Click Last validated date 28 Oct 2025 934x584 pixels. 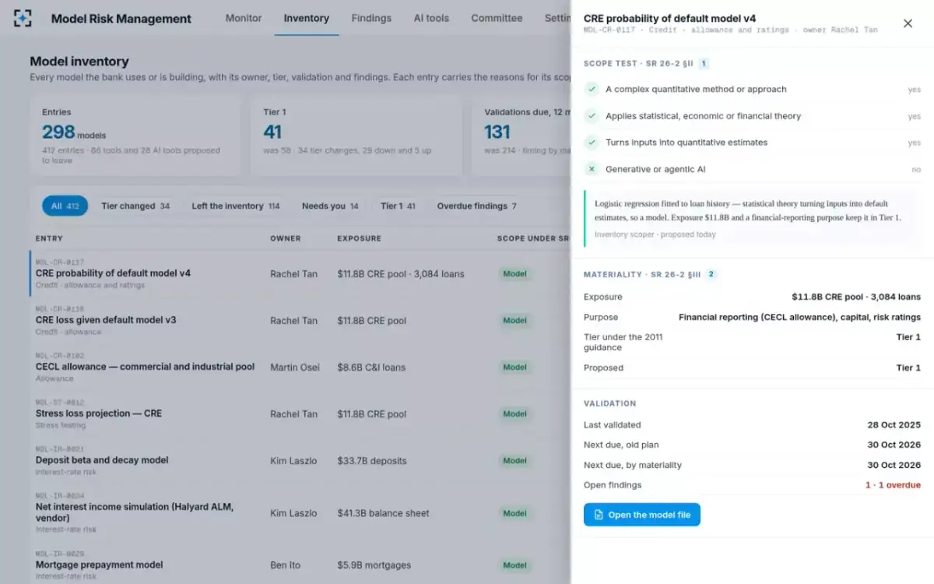click(894, 425)
